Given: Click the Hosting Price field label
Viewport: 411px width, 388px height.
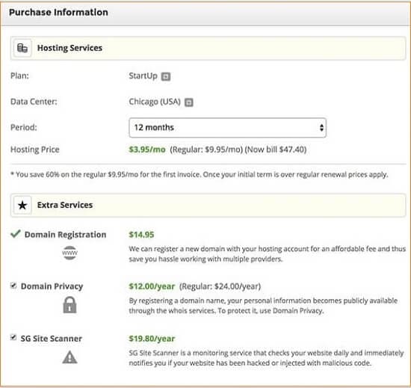Looking at the screenshot, I should [35, 150].
